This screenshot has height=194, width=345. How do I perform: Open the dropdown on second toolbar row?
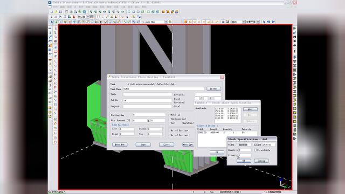coord(88,17)
